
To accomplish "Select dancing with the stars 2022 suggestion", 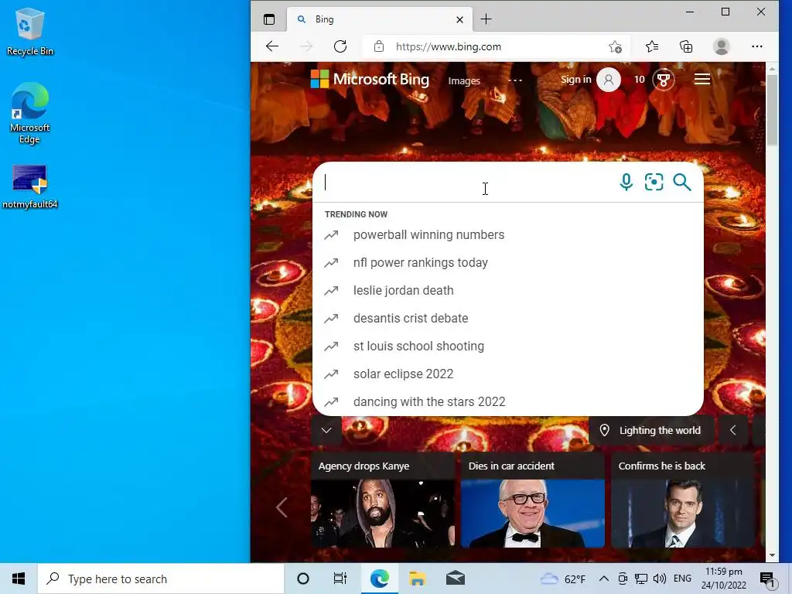I will point(508,401).
